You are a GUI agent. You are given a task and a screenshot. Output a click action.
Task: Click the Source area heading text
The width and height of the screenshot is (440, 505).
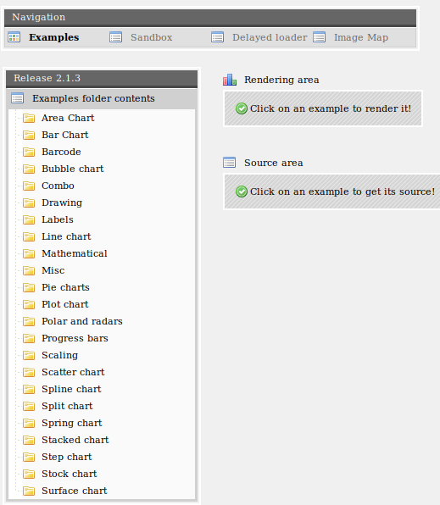[273, 163]
